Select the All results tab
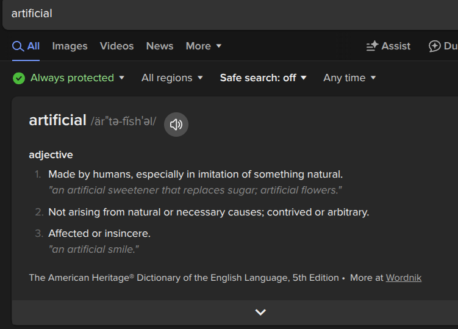 click(x=26, y=46)
